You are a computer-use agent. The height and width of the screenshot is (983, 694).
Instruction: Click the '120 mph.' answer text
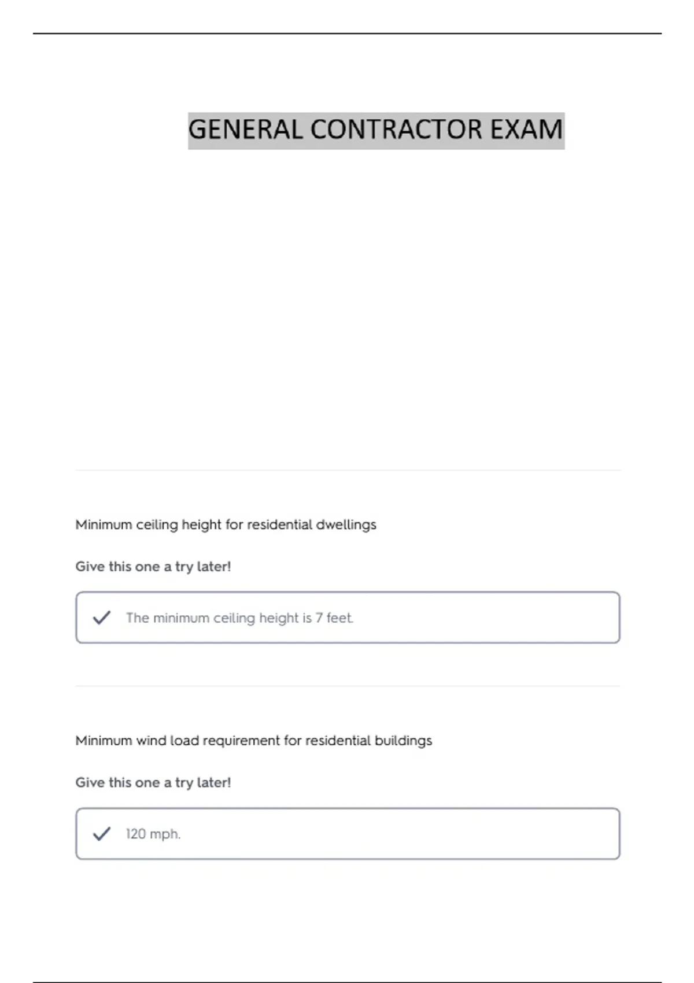point(153,834)
